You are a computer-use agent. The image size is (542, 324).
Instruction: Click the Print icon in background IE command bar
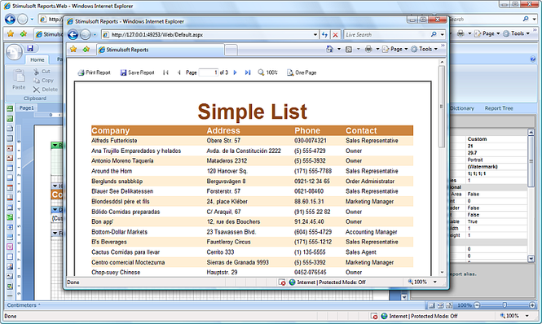tap(460, 33)
